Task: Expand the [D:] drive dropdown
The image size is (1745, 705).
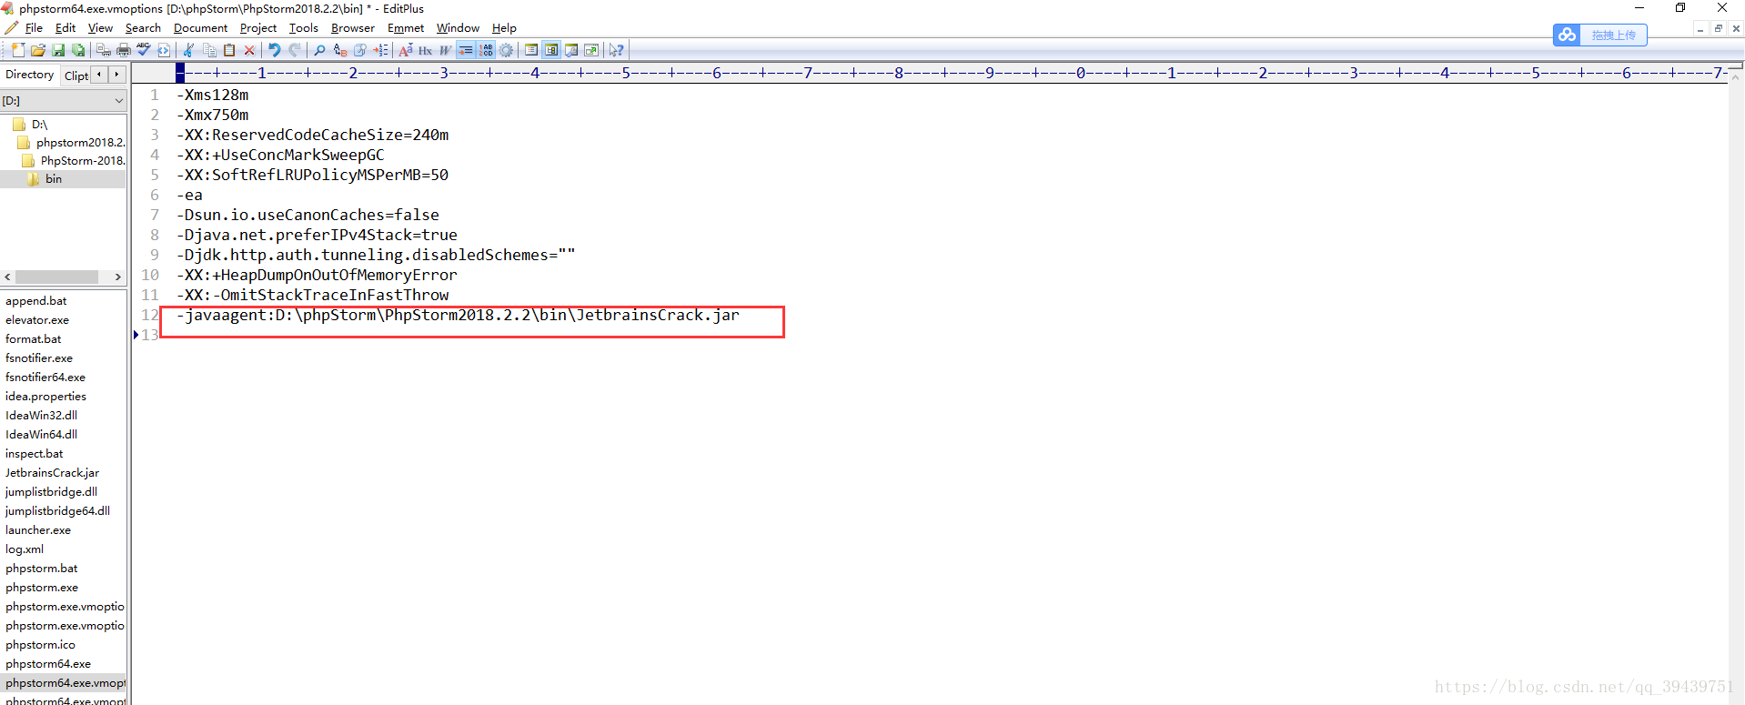Action: pos(118,101)
